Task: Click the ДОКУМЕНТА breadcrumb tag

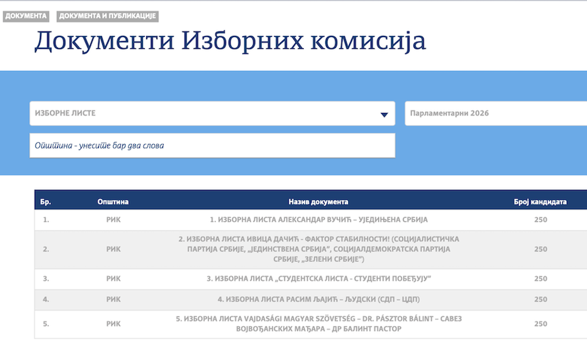Action: pyautogui.click(x=26, y=16)
